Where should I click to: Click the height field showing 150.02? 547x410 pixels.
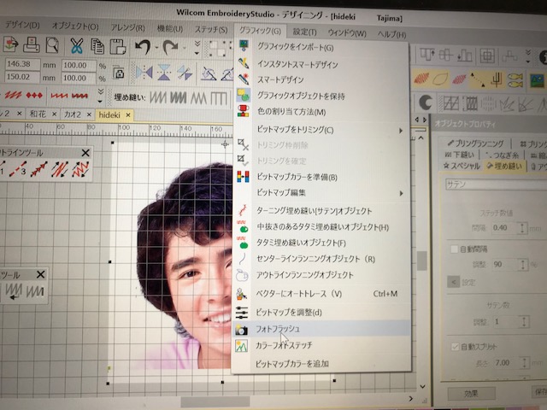point(23,77)
